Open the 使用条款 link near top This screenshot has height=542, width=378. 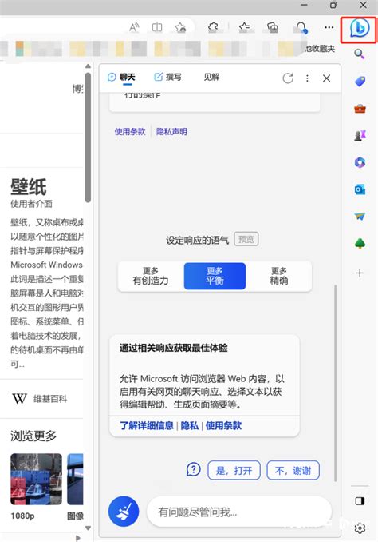pos(130,131)
